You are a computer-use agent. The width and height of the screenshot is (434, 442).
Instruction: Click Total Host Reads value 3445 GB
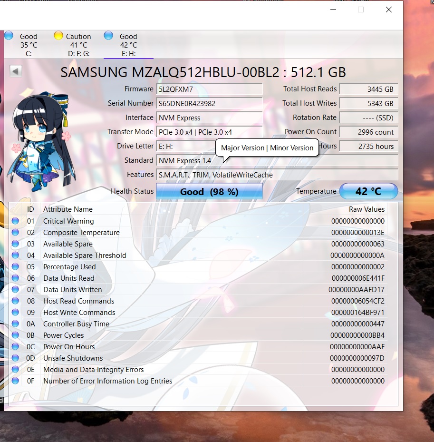[x=369, y=89]
